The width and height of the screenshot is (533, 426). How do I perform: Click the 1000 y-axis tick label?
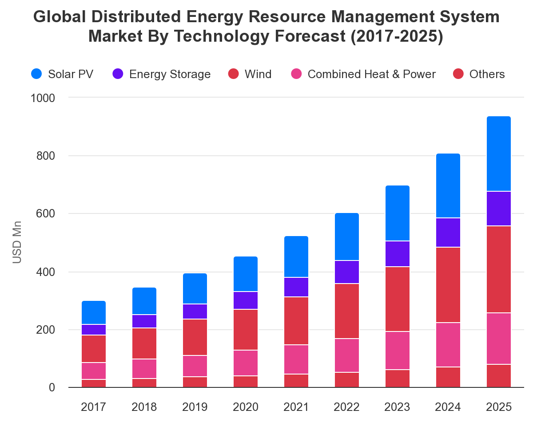pyautogui.click(x=42, y=98)
